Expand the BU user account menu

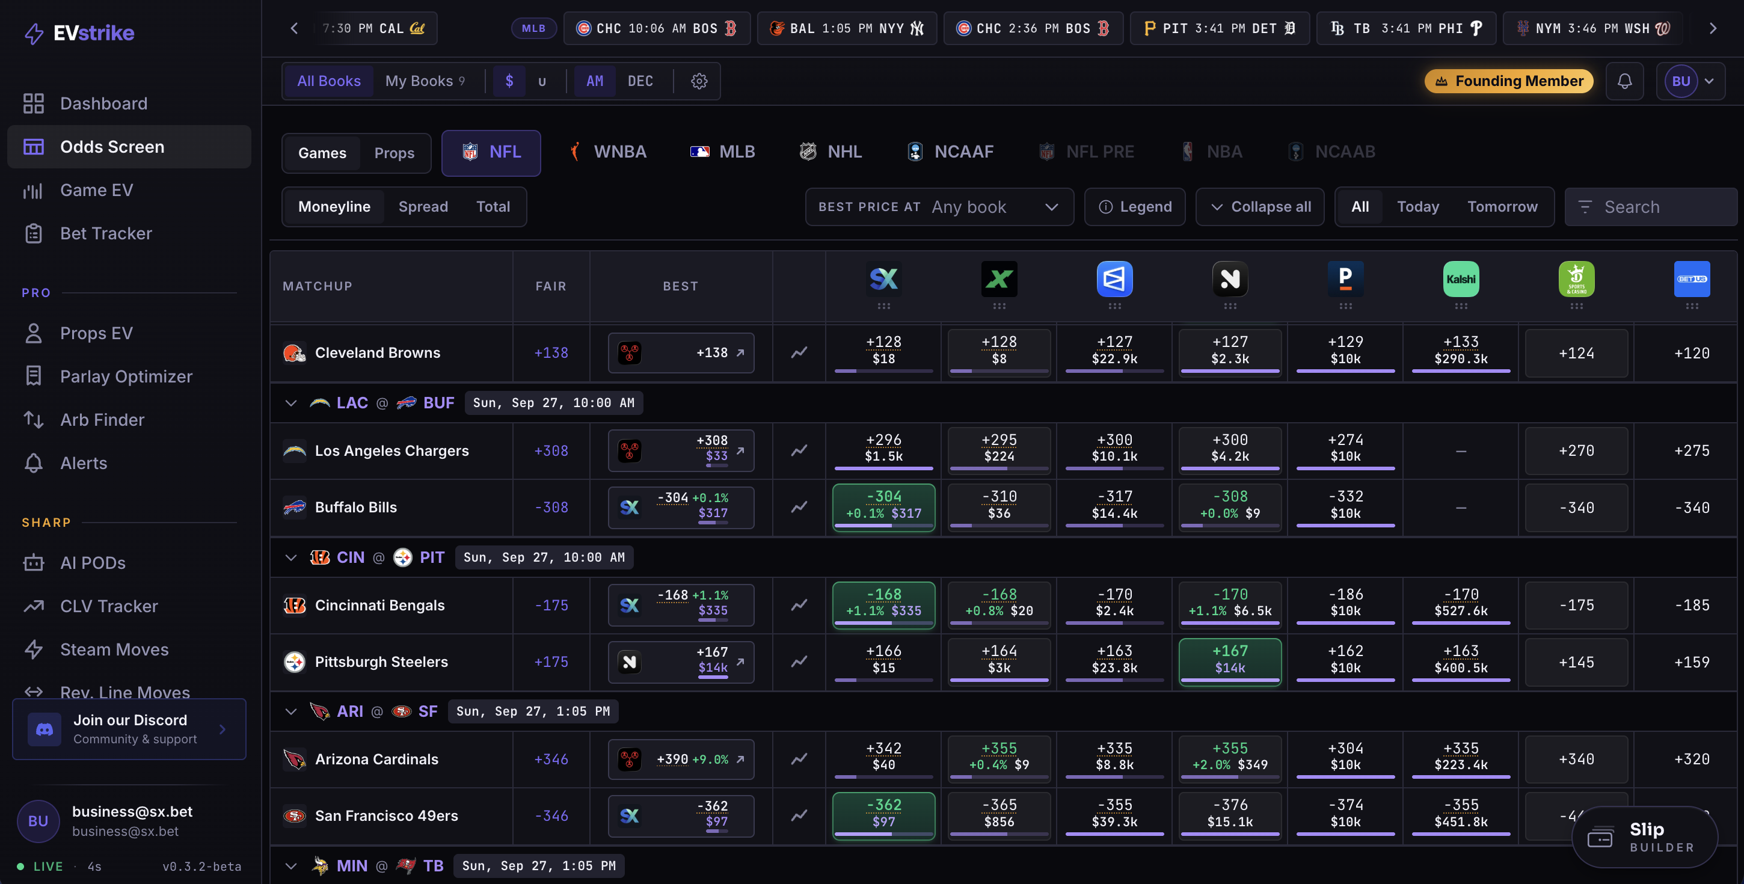[x=1690, y=81]
